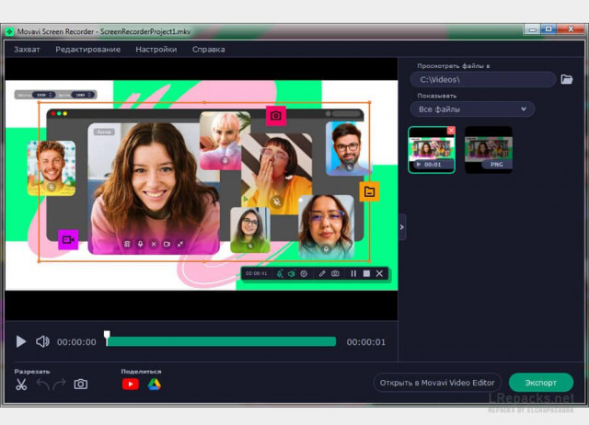Open the "Захват" menu
This screenshot has width=589, height=425.
[x=27, y=49]
